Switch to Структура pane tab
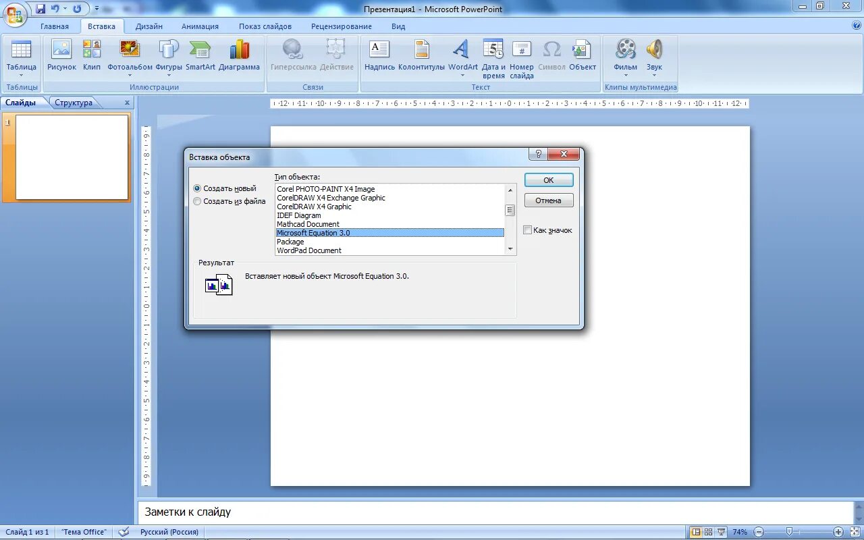This screenshot has height=540, width=864. coord(74,103)
